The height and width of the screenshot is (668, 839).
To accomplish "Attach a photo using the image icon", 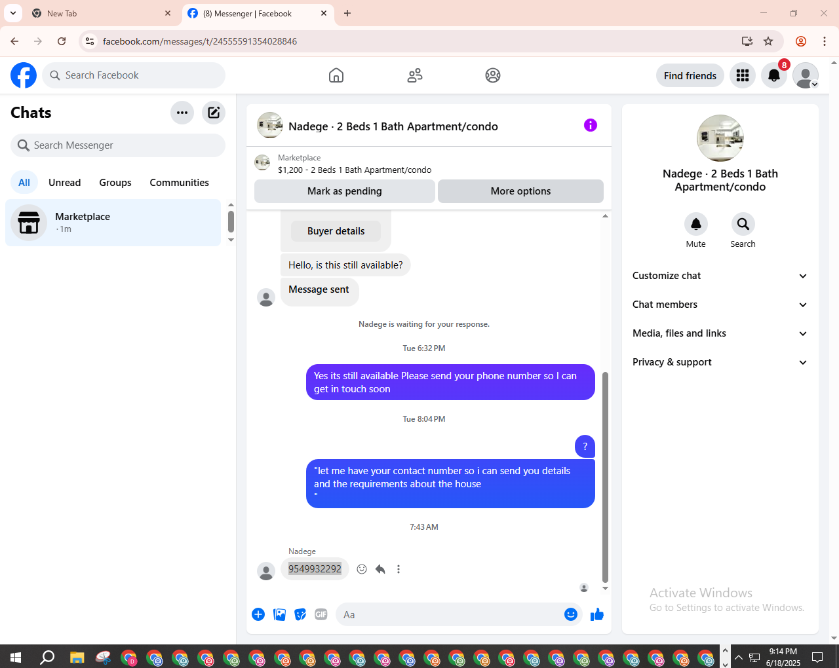I will tap(279, 614).
